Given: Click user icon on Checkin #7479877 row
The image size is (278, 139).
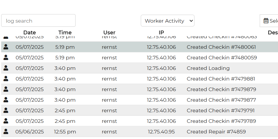Looking at the screenshot, I should click(6, 100).
